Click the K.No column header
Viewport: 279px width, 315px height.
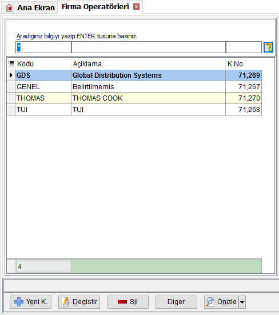[244, 64]
